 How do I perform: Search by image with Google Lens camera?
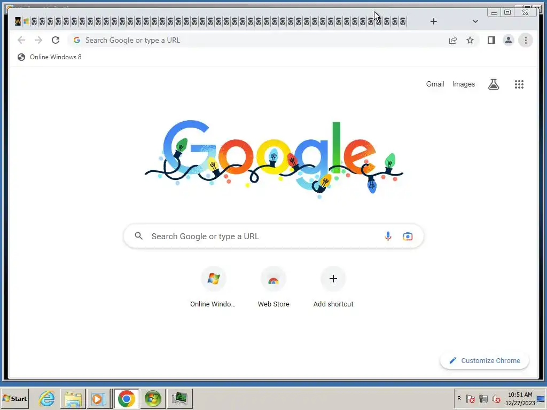pos(408,236)
